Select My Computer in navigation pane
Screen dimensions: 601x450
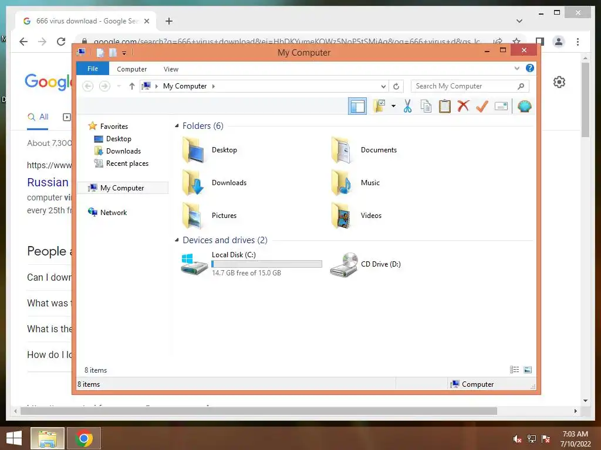tap(123, 188)
